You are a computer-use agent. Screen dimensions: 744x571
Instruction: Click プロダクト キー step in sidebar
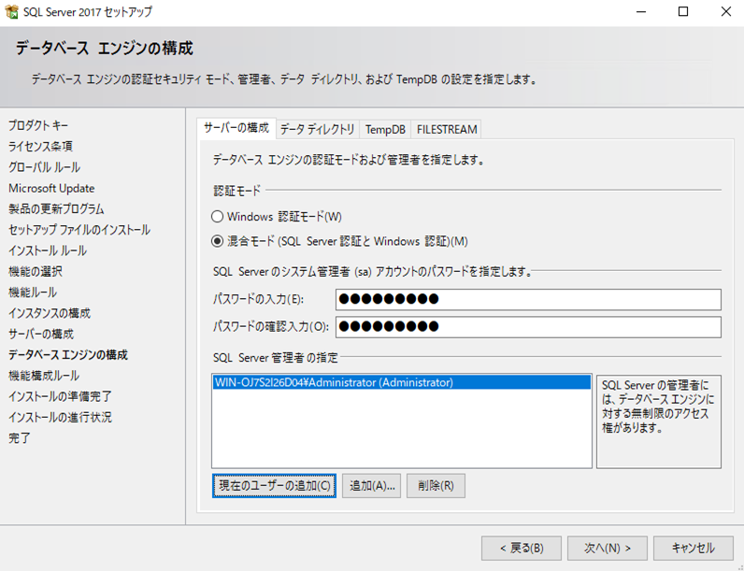click(38, 125)
